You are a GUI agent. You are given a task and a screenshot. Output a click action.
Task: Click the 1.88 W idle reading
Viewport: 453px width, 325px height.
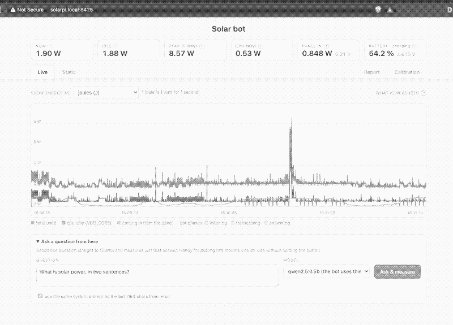click(x=115, y=53)
